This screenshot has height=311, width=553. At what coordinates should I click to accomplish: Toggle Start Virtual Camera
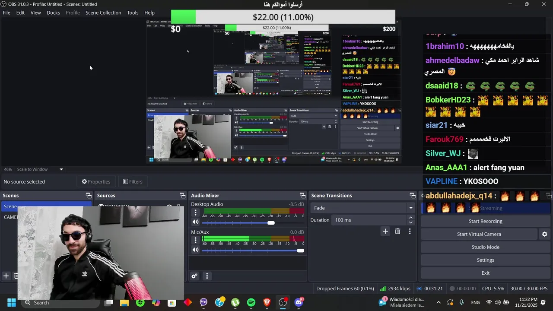coord(479,234)
